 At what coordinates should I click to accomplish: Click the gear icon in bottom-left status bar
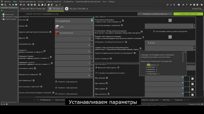click(x=7, y=104)
